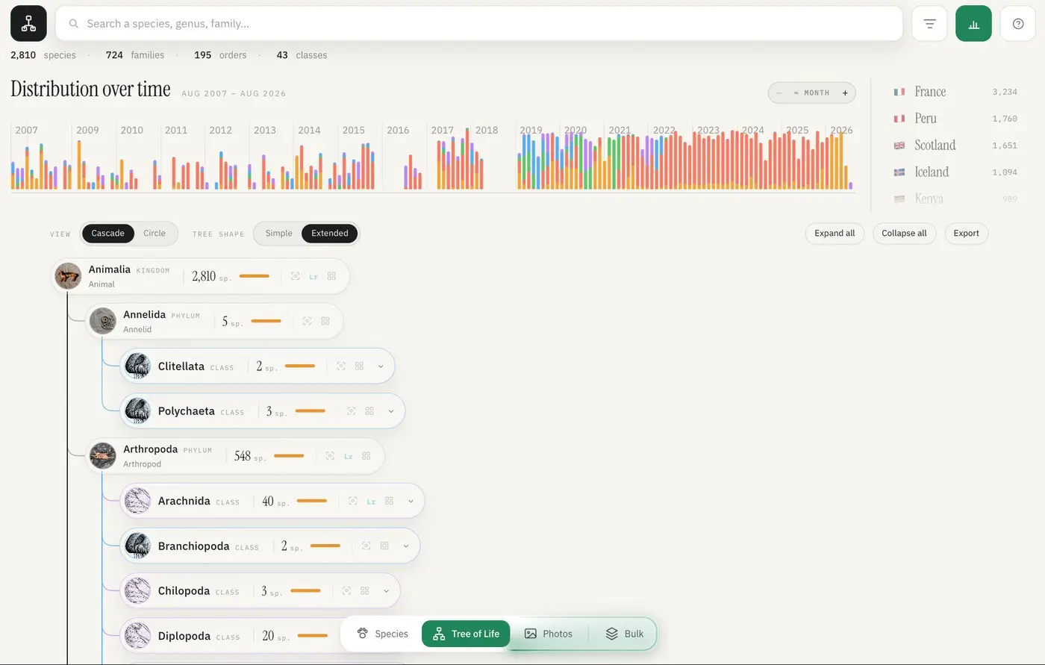Click the search magnifier icon
The image size is (1045, 665).
pyautogui.click(x=74, y=24)
